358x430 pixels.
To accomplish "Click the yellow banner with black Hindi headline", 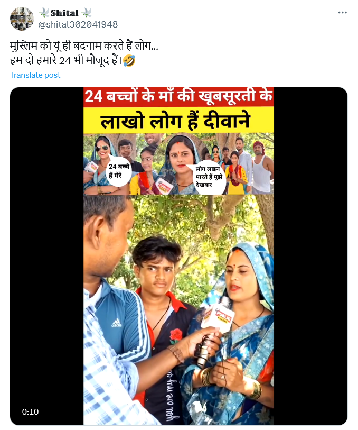I will coord(178,120).
